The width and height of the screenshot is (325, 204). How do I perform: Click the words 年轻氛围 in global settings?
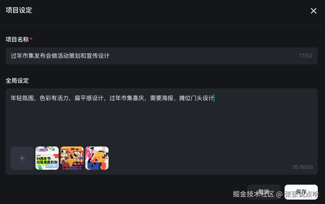tap(22, 98)
